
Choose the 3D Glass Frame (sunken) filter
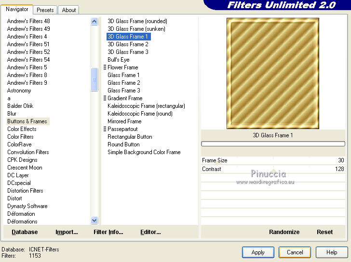136,29
